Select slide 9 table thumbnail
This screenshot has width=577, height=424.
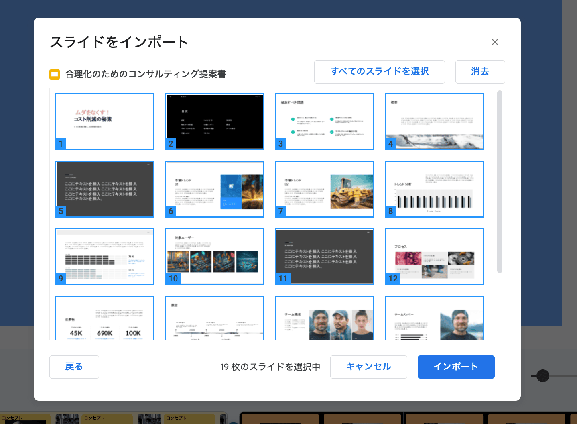pyautogui.click(x=105, y=257)
